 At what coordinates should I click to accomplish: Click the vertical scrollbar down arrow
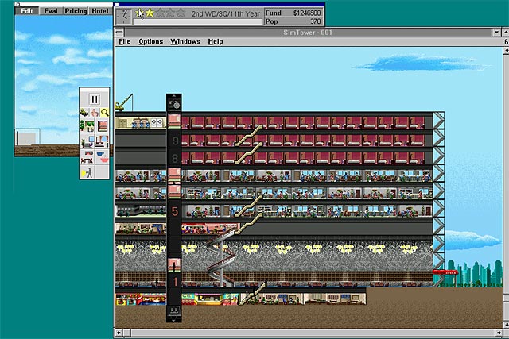tap(506, 325)
